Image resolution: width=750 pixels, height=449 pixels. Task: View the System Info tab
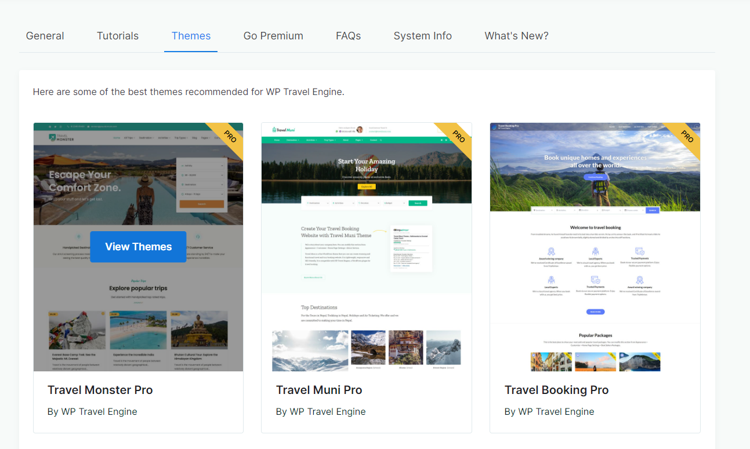click(422, 36)
